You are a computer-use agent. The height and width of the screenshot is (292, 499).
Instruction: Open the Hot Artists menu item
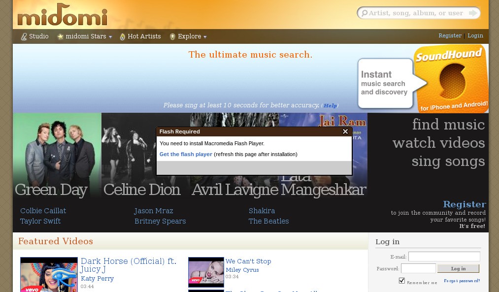tap(144, 36)
